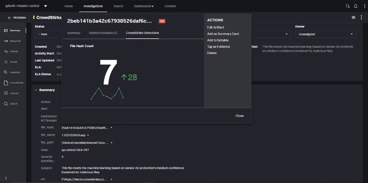Open the file_hash value dropdown arrow
The image size is (368, 183).
pos(111,128)
